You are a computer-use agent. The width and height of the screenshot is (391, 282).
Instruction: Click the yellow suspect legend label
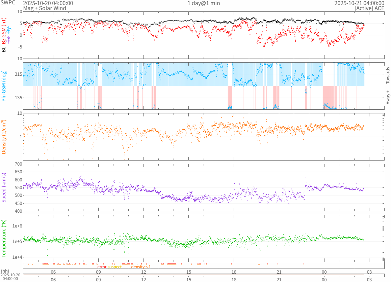tap(115, 267)
